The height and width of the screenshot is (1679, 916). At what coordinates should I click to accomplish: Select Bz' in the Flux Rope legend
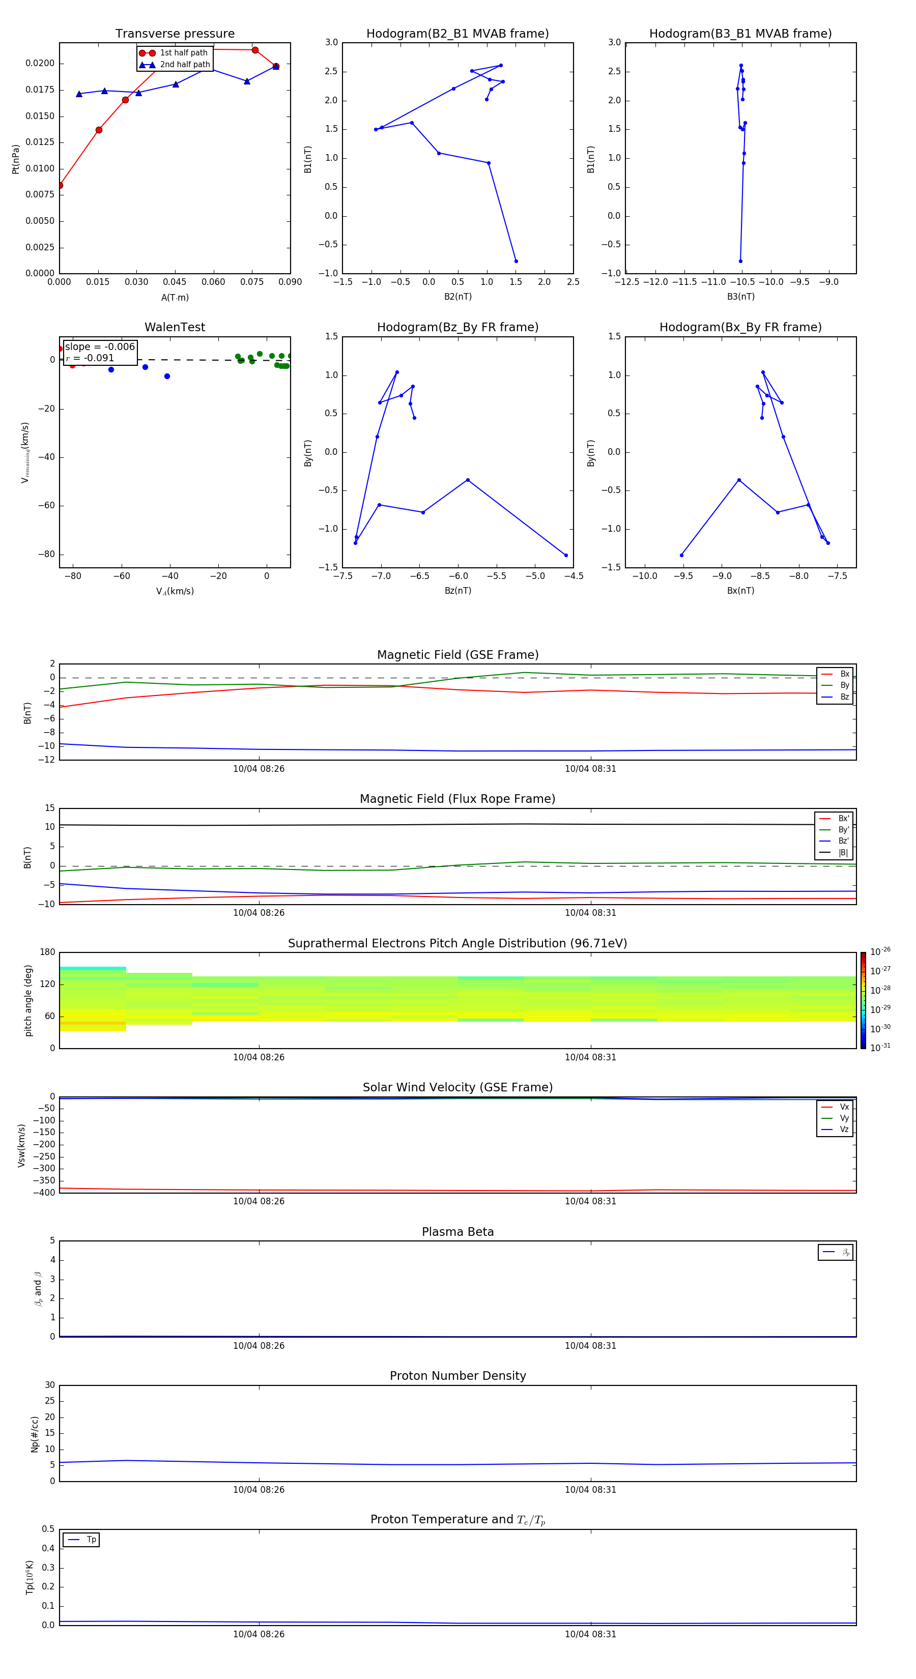834,841
